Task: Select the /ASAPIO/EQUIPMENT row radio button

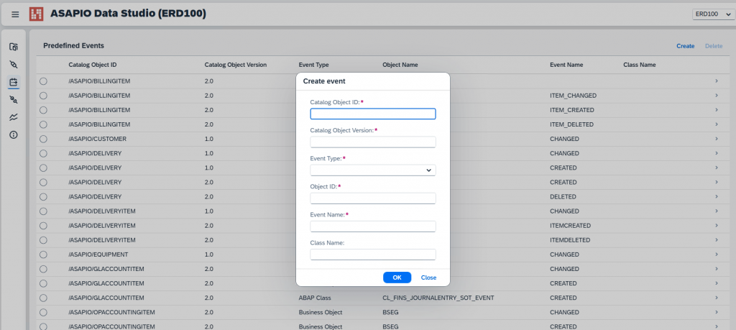Action: point(43,255)
